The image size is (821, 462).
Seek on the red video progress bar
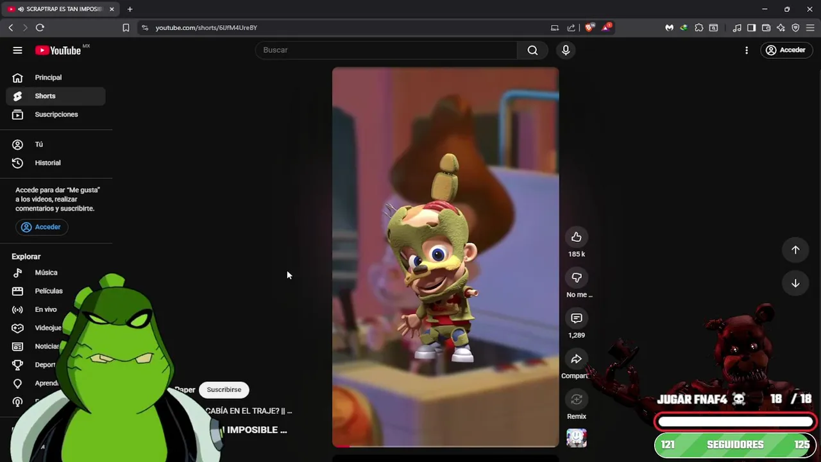tap(445, 446)
